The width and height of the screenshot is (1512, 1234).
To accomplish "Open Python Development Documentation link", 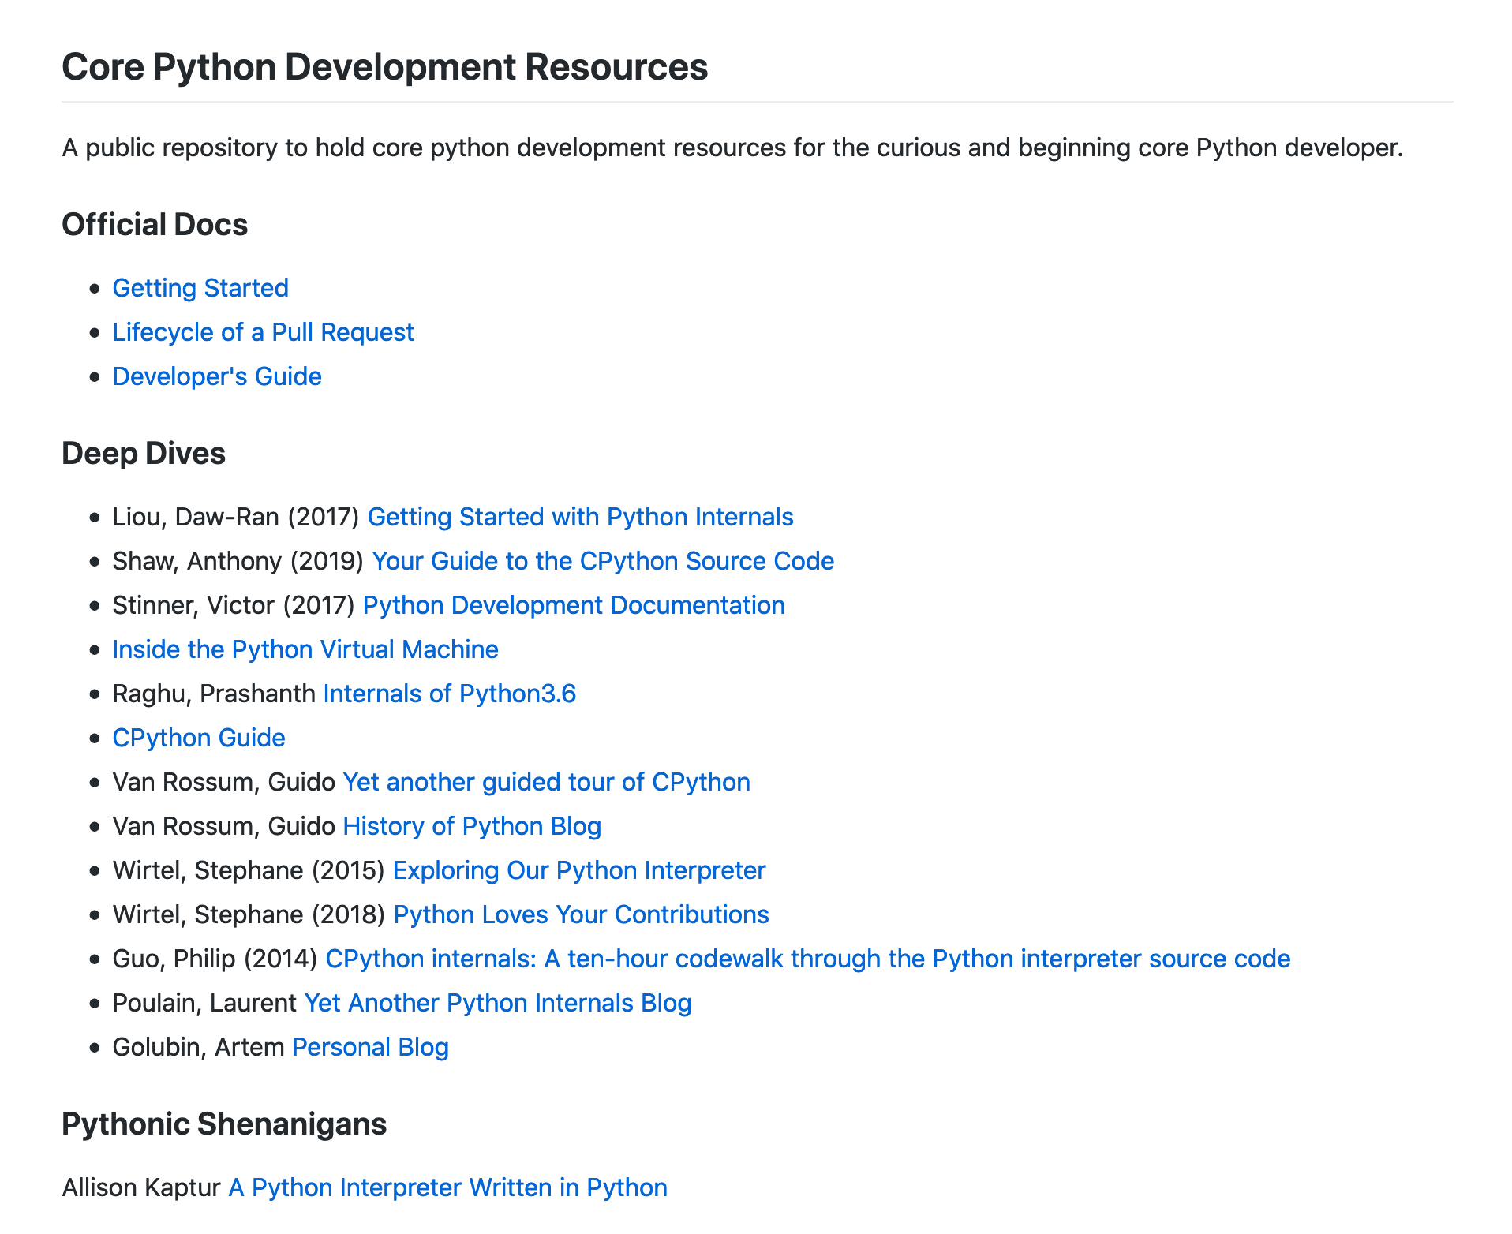I will coord(574,605).
